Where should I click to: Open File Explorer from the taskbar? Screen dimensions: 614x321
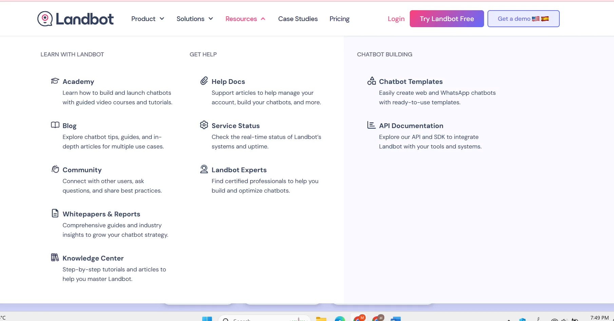pos(321,319)
